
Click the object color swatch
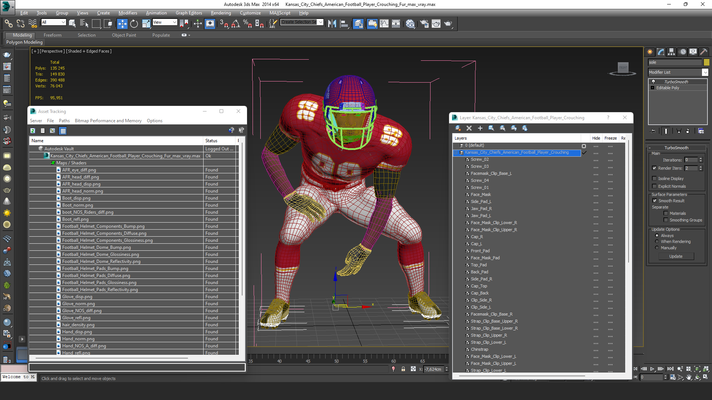(x=706, y=62)
